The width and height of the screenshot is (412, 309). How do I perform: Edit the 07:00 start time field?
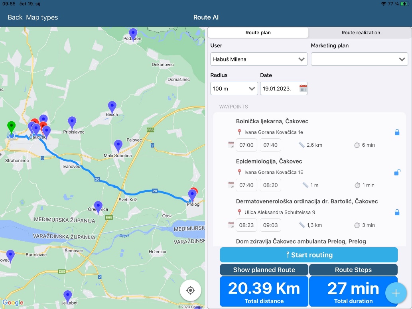pyautogui.click(x=246, y=145)
